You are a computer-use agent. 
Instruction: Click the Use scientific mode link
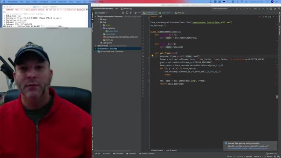click(237, 148)
